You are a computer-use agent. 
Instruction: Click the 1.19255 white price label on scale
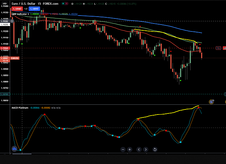5,25
